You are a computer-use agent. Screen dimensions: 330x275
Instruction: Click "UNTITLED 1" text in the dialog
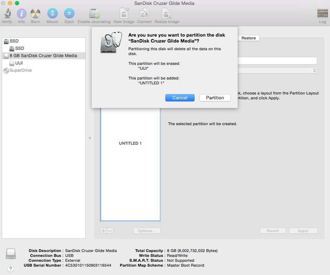coord(151,83)
